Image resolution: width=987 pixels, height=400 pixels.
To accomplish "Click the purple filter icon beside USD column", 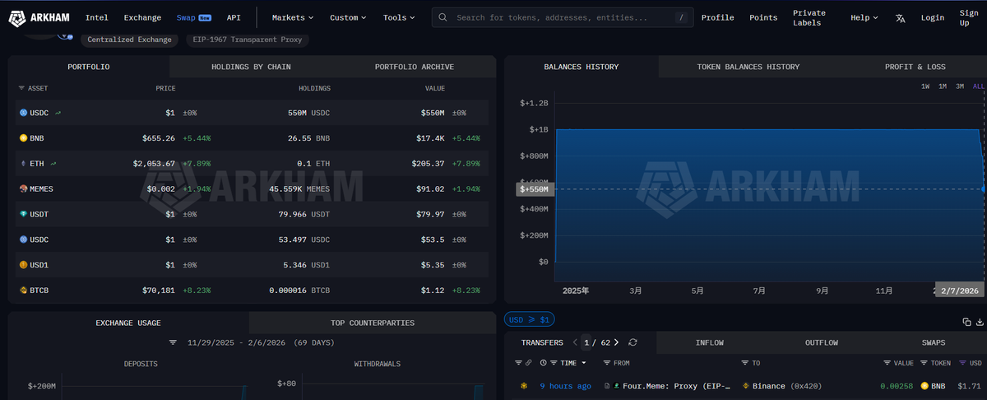I will pyautogui.click(x=962, y=363).
